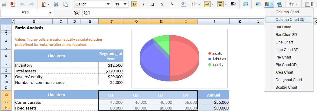This screenshot has height=111, width=317.
Task: Open the cell name box dropdown for F12
Action: [x=50, y=13]
